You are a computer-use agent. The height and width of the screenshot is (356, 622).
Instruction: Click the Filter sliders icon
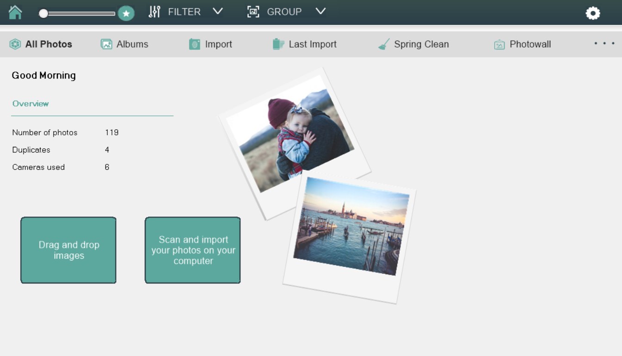click(x=154, y=12)
